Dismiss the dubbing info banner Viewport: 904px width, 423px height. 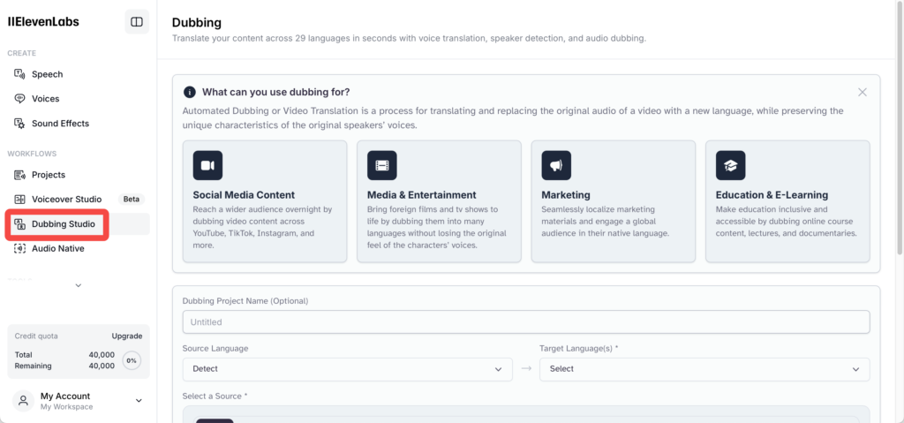pyautogui.click(x=862, y=93)
